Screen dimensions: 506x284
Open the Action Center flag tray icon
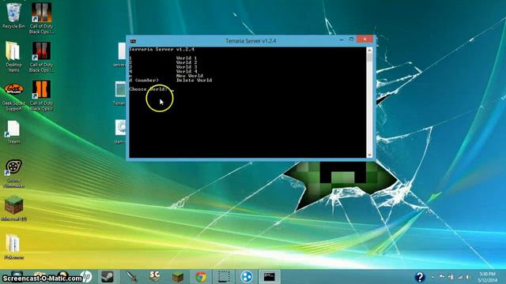(x=442, y=277)
